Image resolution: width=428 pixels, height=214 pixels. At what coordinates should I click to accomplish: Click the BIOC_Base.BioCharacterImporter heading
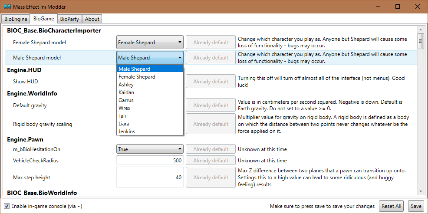54,30
